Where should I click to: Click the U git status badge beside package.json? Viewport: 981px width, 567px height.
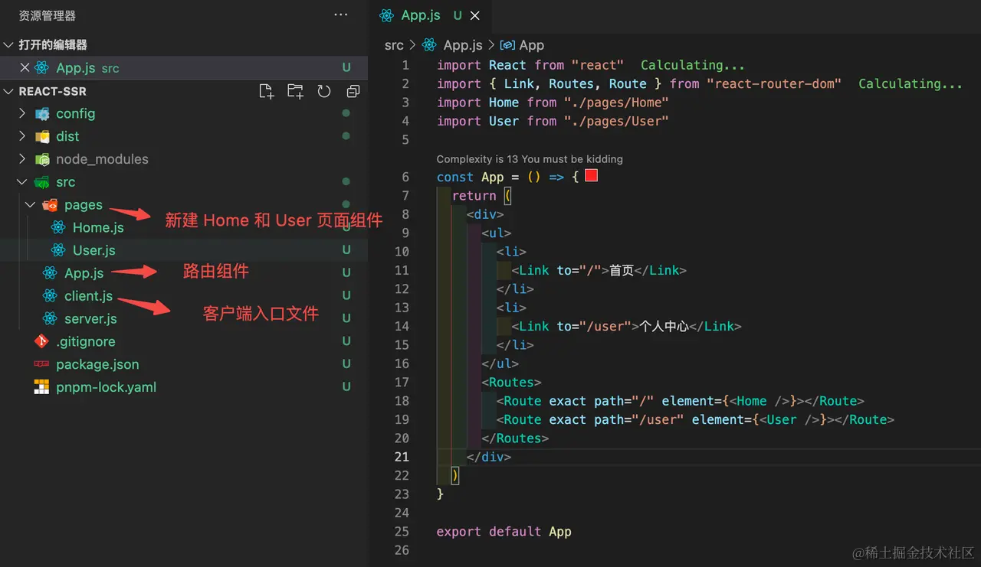pos(346,364)
